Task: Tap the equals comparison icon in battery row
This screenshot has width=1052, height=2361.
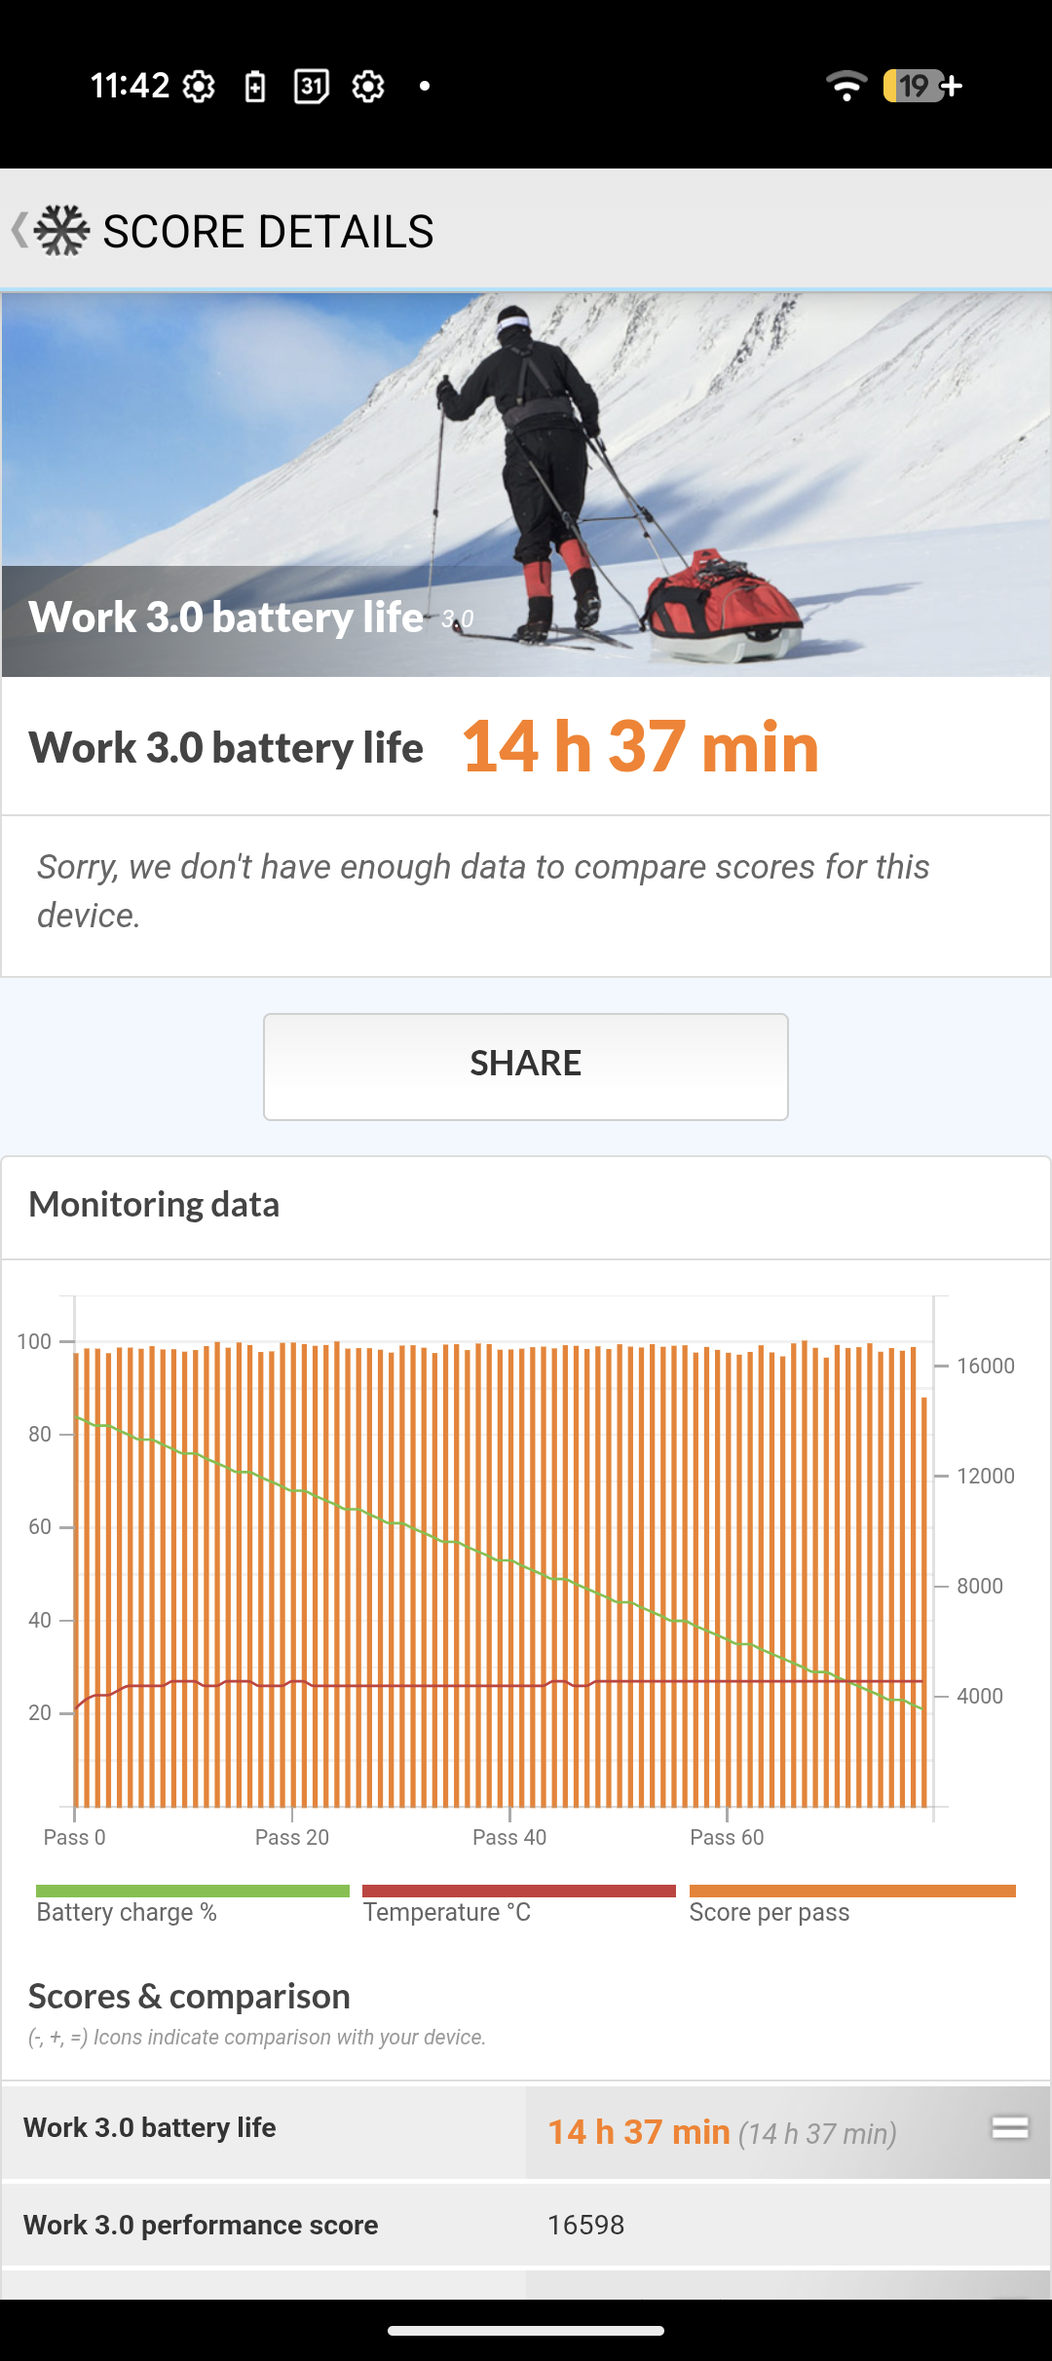Action: (x=1010, y=2128)
